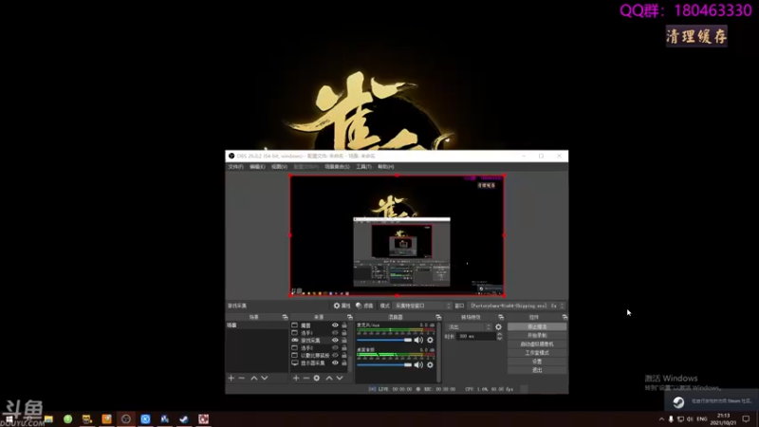The width and height of the screenshot is (759, 427).
Task: Open the 帮助(H) menu
Action: click(x=386, y=167)
